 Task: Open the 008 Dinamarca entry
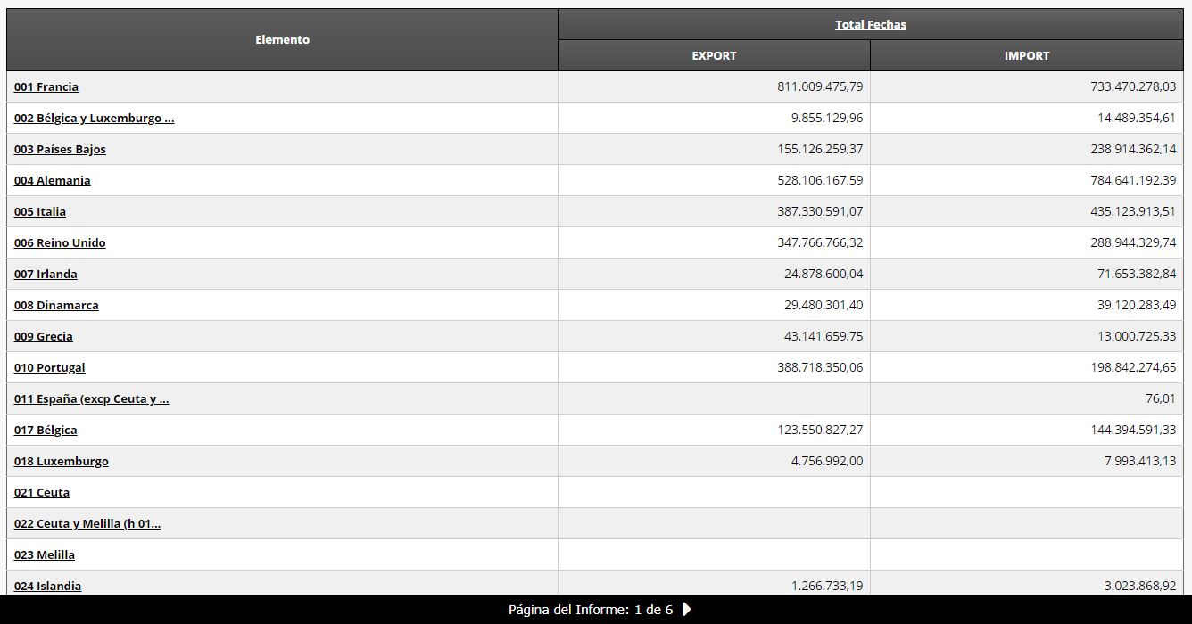pos(56,306)
